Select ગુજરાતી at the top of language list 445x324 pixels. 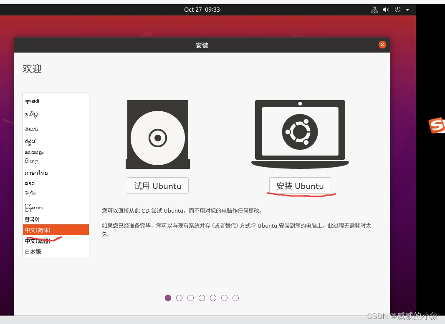tap(32, 101)
